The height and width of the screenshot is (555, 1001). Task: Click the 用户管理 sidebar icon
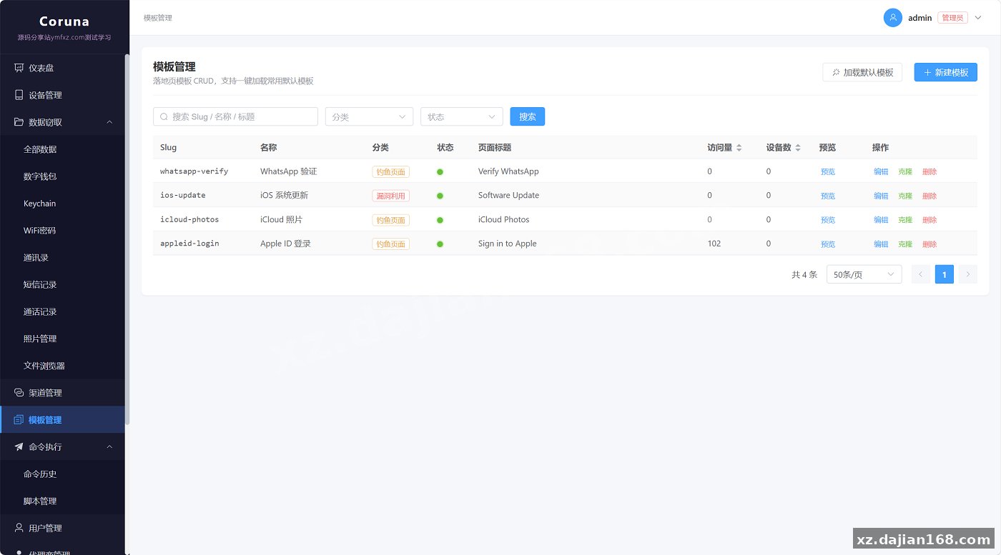(19, 528)
